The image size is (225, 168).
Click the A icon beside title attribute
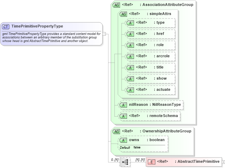130,68
